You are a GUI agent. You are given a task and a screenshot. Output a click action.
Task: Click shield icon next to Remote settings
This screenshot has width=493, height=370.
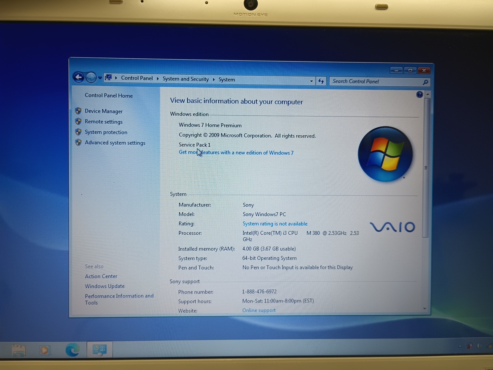[78, 121]
